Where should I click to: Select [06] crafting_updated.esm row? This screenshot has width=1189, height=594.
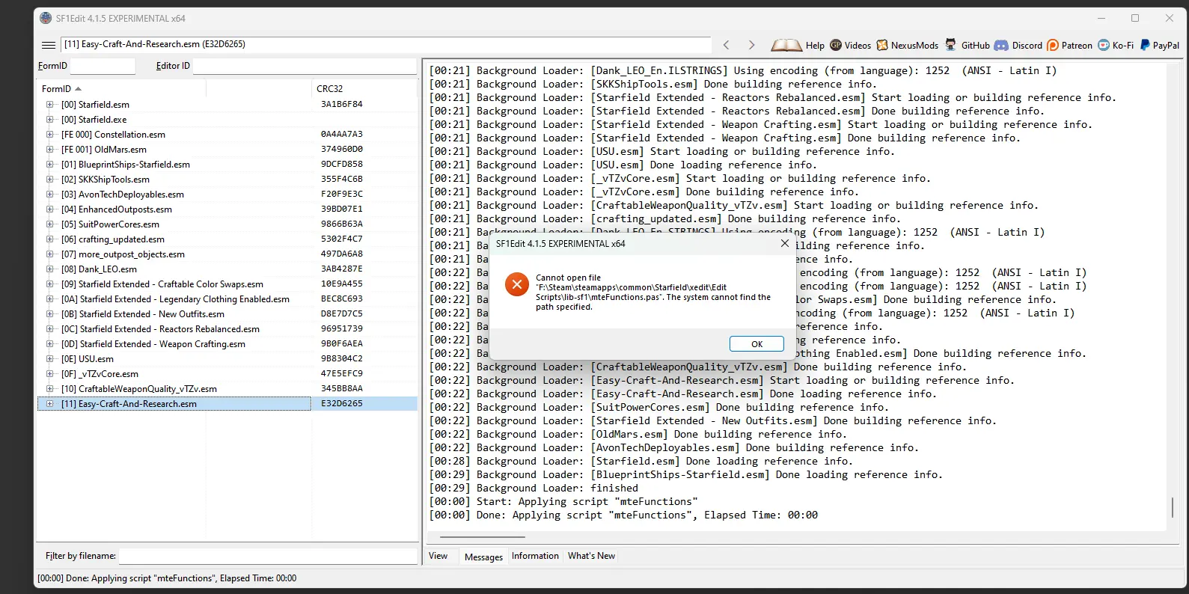tap(227, 239)
